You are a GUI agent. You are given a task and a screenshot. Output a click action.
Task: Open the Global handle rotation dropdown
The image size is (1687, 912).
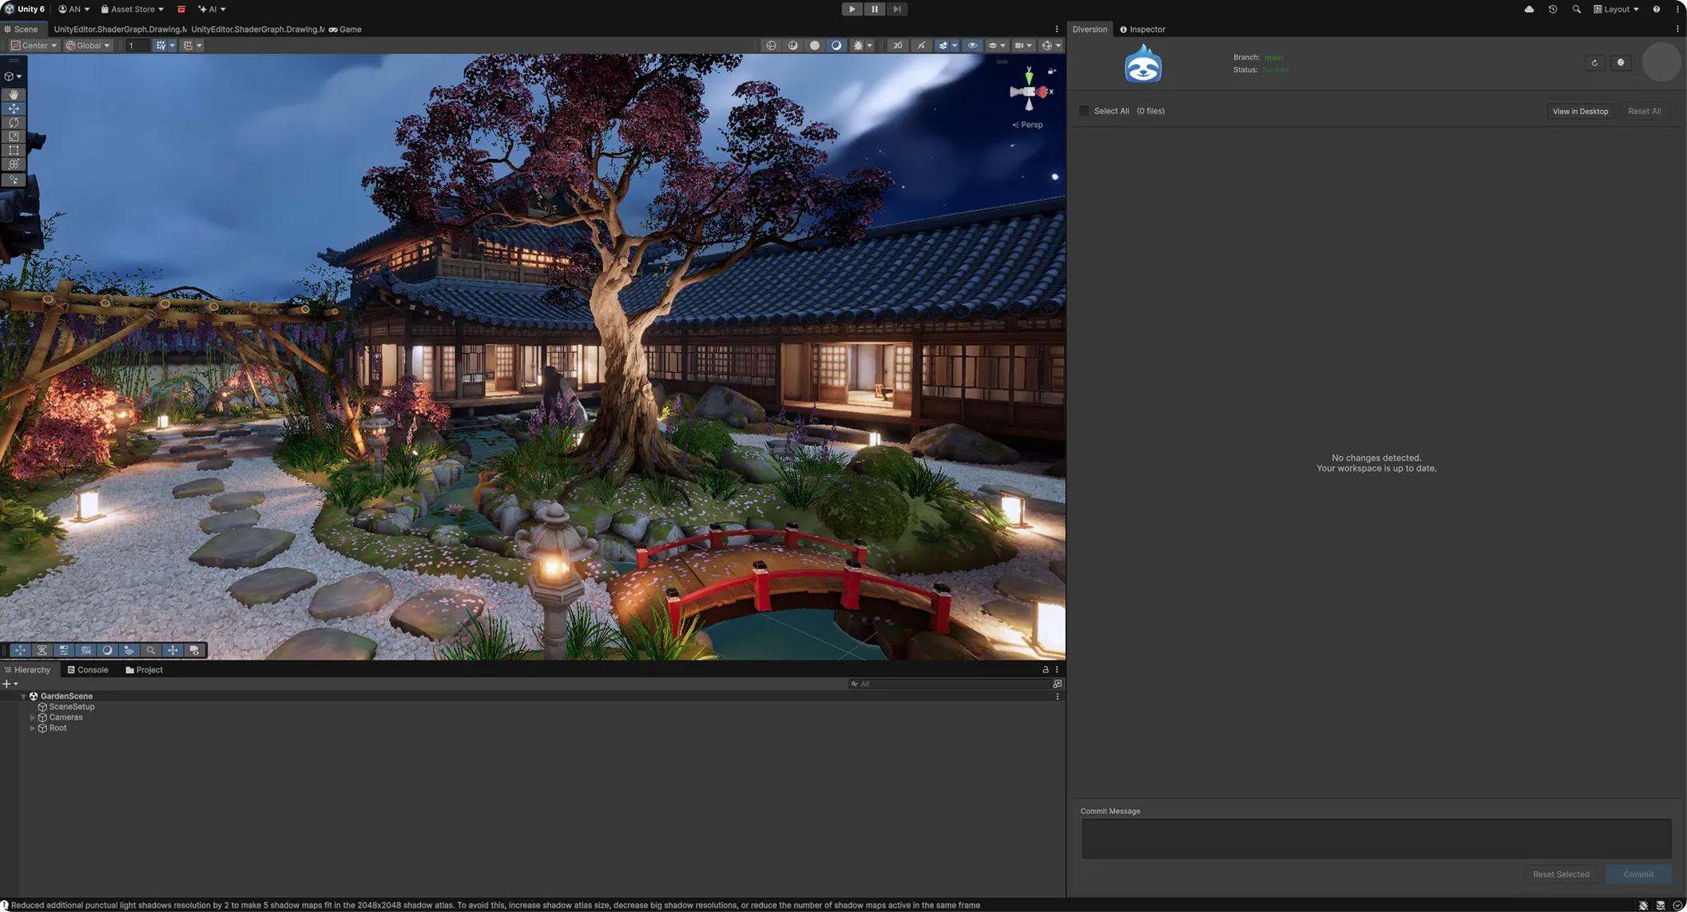88,46
